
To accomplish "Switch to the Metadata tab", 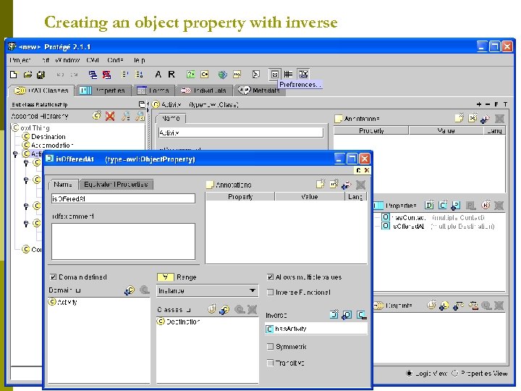I will [260, 91].
